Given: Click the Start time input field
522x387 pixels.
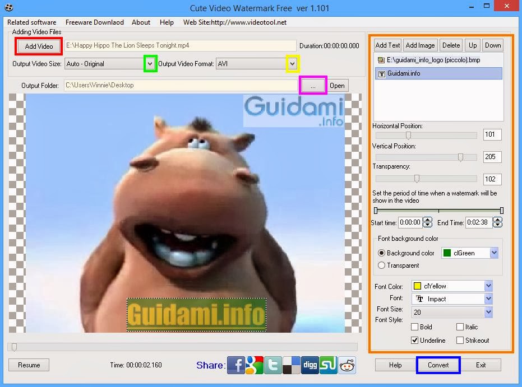Looking at the screenshot, I should (x=410, y=222).
